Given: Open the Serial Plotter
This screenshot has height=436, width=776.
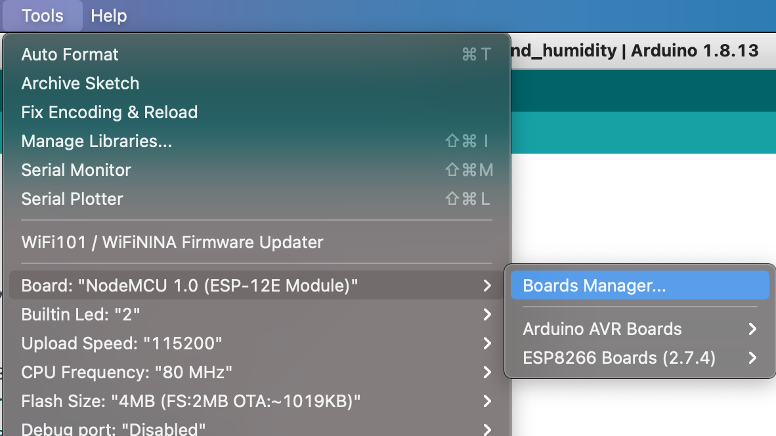Looking at the screenshot, I should tap(72, 199).
